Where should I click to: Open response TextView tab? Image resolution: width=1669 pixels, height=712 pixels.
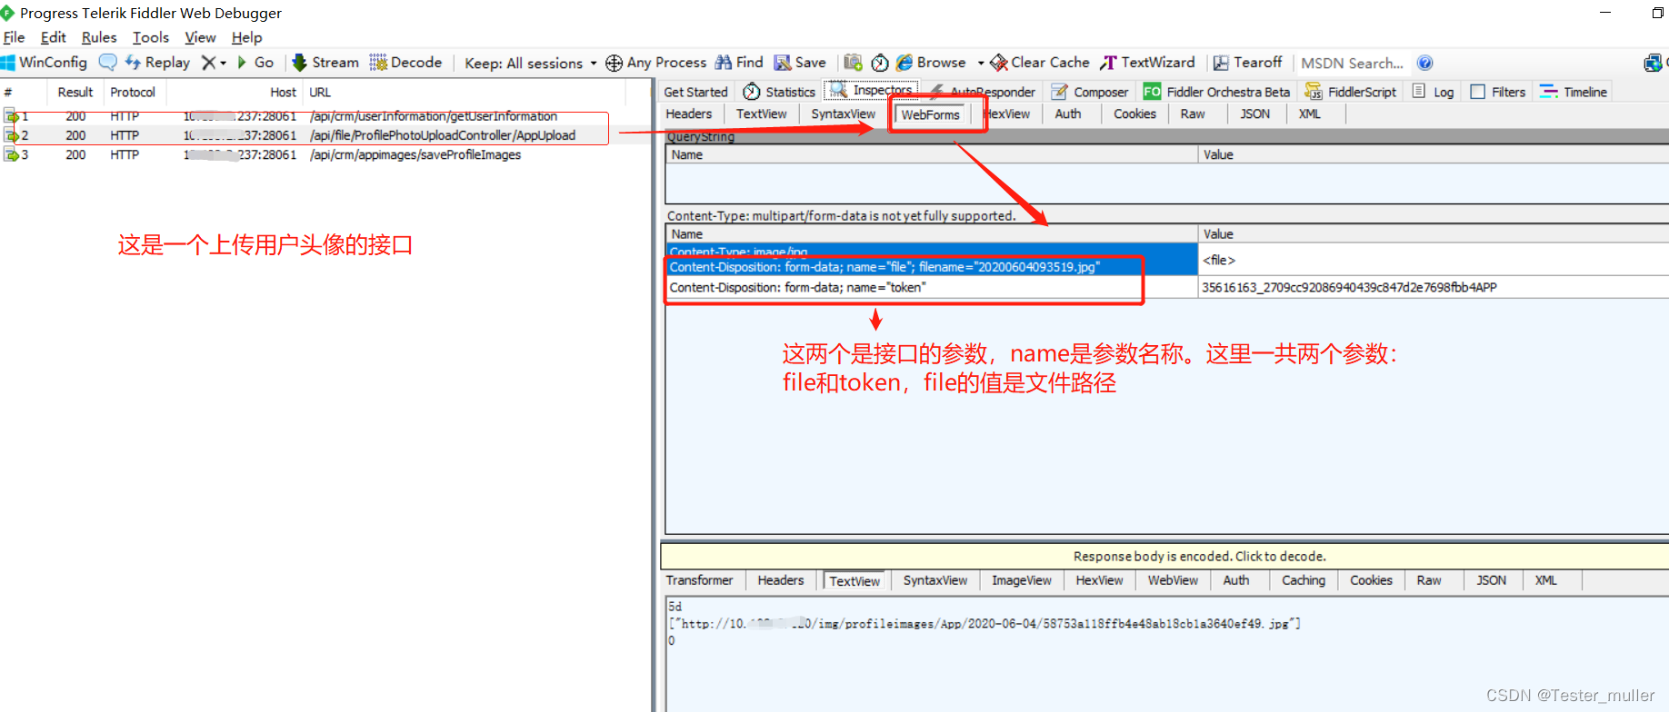pos(854,581)
